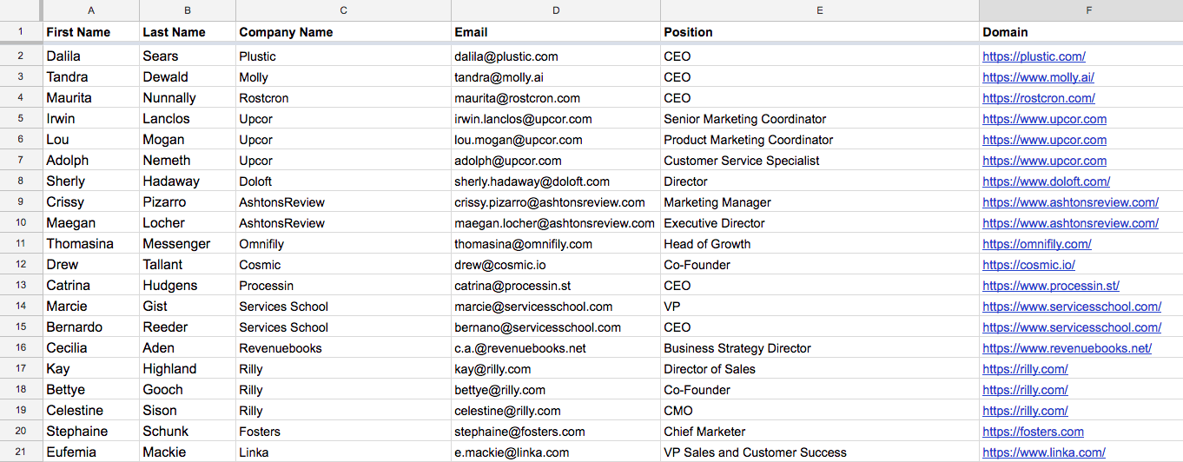Screen dimensions: 1183x462
Task: Select column D header
Action: 556,10
